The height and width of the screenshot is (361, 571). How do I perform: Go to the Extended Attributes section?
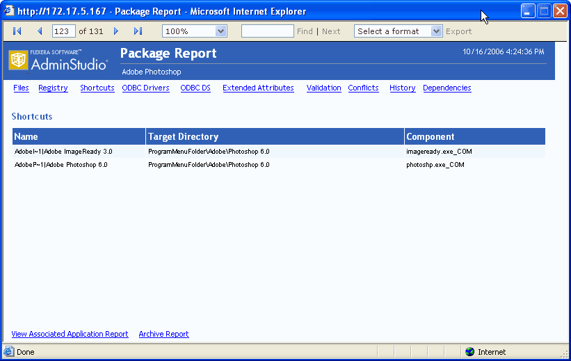[258, 88]
